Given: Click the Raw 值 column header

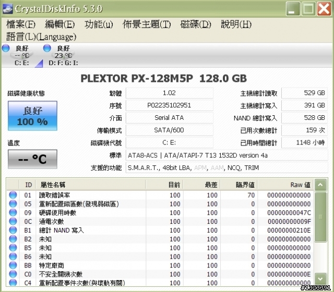Looking at the screenshot, I should point(285,185).
